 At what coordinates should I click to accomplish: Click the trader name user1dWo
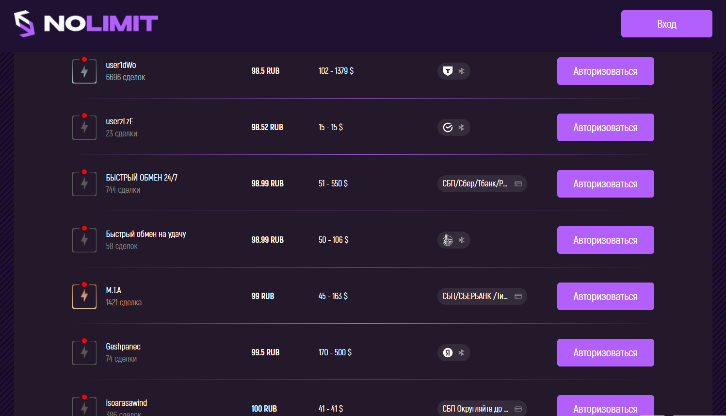pos(121,65)
